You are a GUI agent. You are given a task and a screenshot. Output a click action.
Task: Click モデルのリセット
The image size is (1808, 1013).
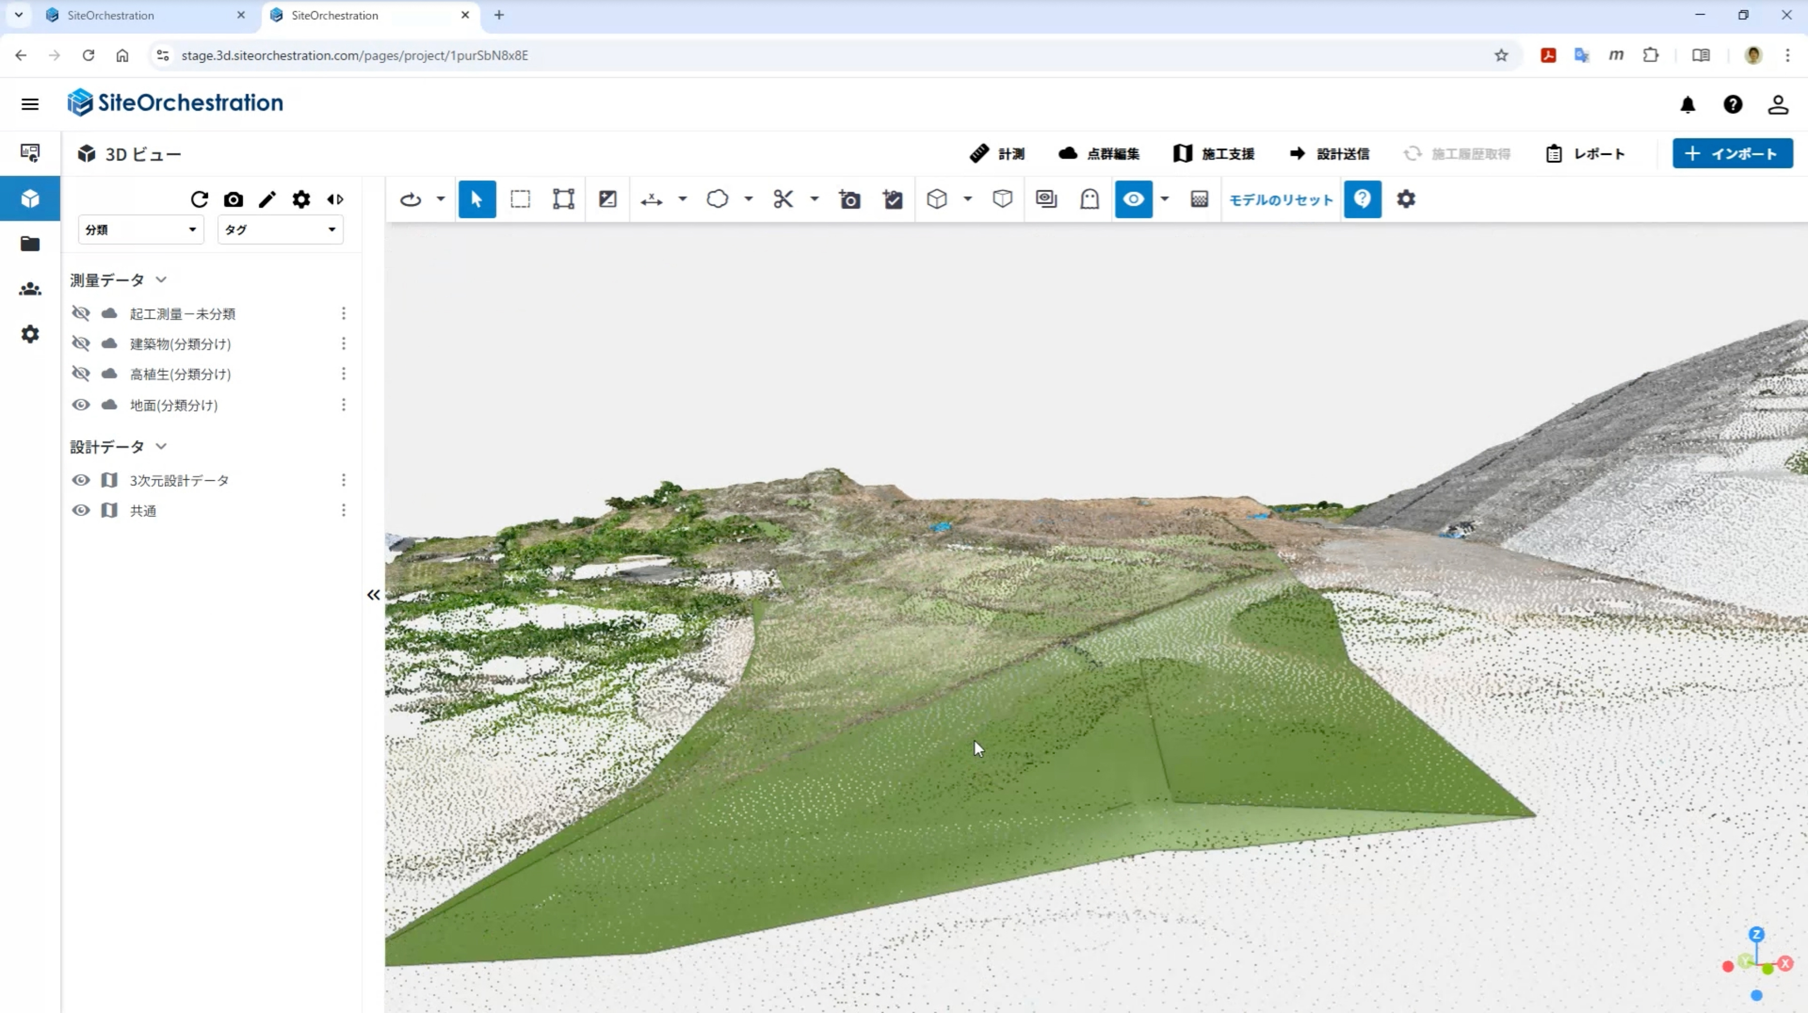tap(1281, 200)
